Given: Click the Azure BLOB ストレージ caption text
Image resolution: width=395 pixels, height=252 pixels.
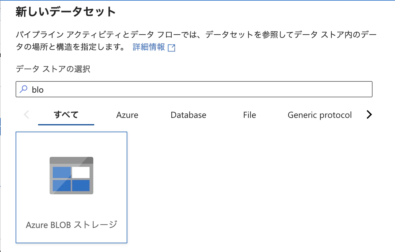Looking at the screenshot, I should point(71,225).
